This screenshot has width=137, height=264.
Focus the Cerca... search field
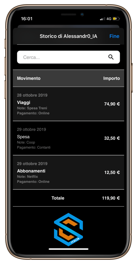coord(68,57)
